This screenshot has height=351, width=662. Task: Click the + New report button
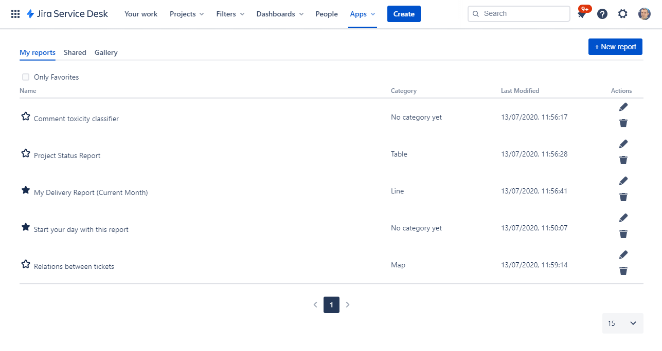tap(615, 47)
